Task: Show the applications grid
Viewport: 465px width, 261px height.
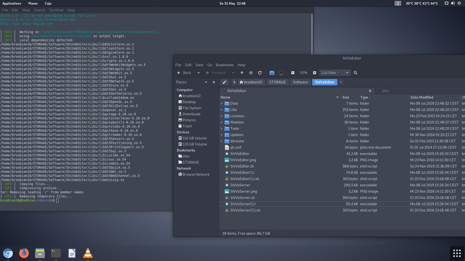Action: point(456,254)
